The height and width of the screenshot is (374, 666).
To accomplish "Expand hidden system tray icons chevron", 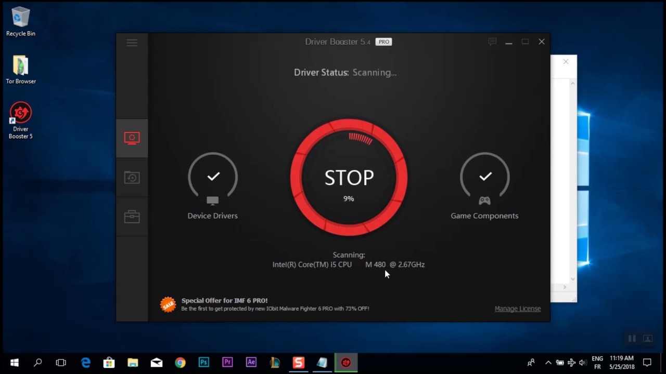I will [x=548, y=363].
